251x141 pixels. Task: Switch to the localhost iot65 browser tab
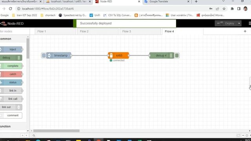(x=69, y=2)
